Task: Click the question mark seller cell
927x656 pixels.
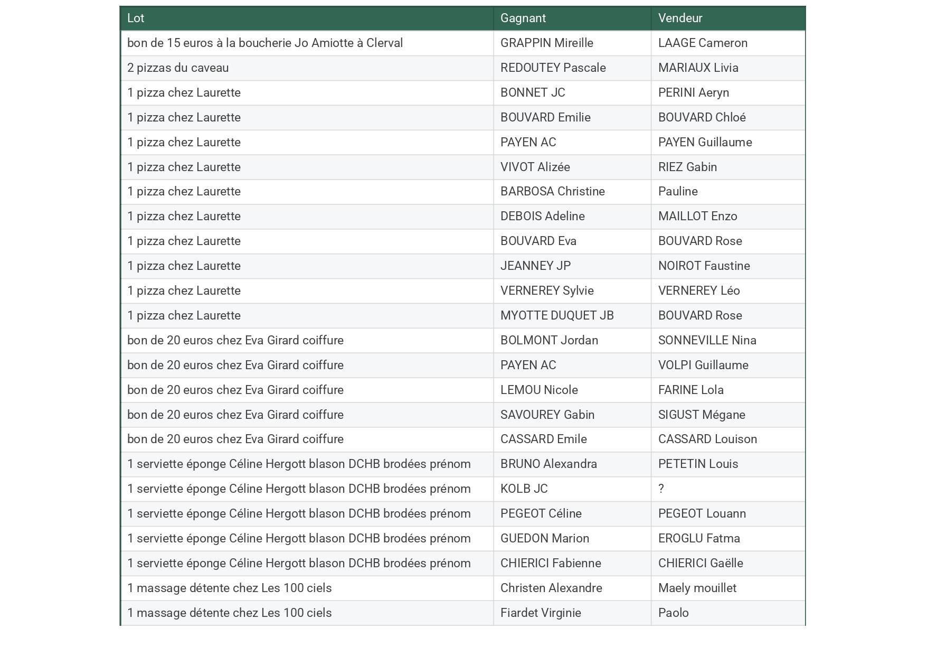Action: (x=661, y=489)
